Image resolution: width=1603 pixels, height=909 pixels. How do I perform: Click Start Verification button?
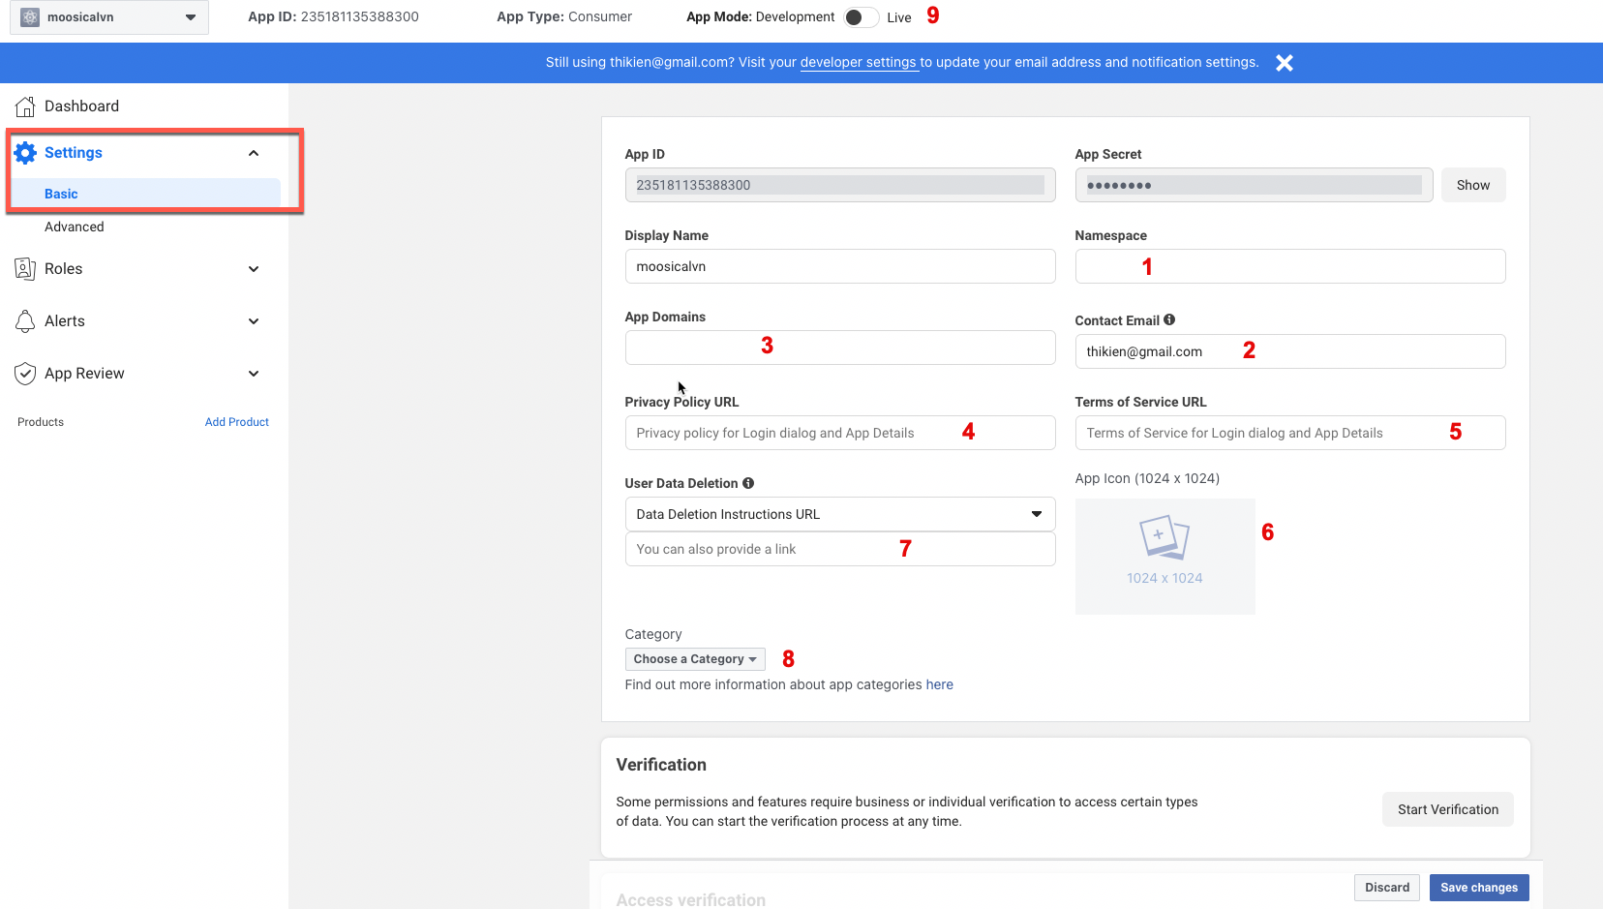click(x=1448, y=809)
